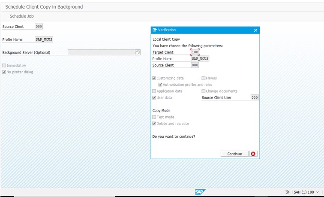Toggle Delete and recreate checkbox
Screen dimensions: 324x197
point(154,124)
